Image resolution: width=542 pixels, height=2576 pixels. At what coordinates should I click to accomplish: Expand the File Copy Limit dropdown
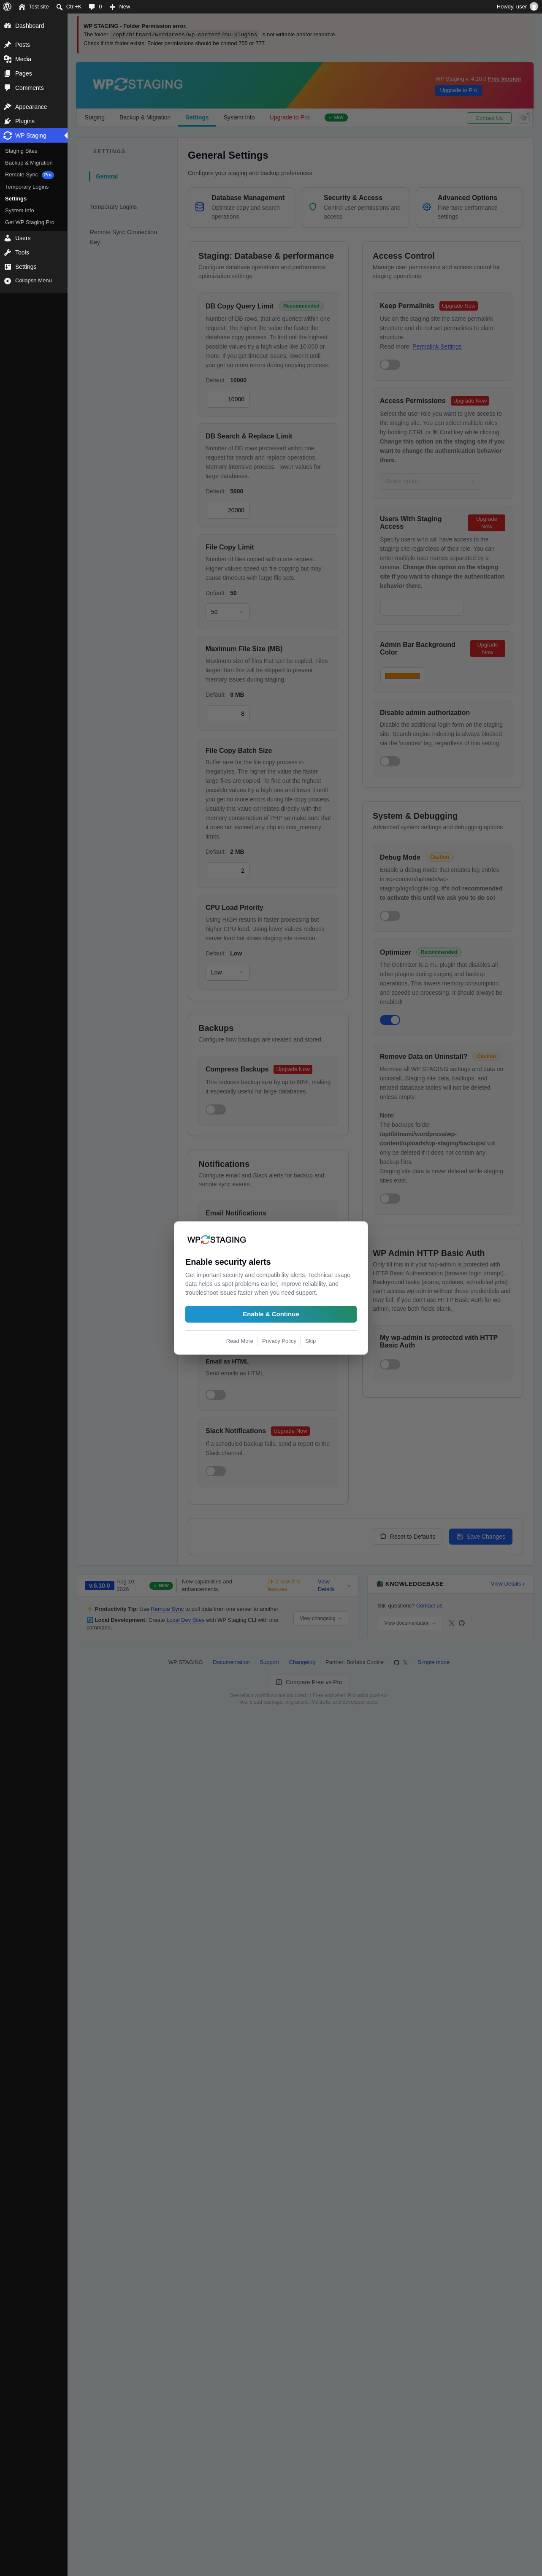click(x=227, y=612)
